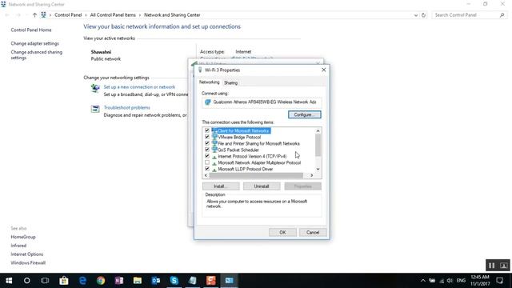Open the network tray icon
Viewport: 512px width, 288px height.
click(x=442, y=281)
